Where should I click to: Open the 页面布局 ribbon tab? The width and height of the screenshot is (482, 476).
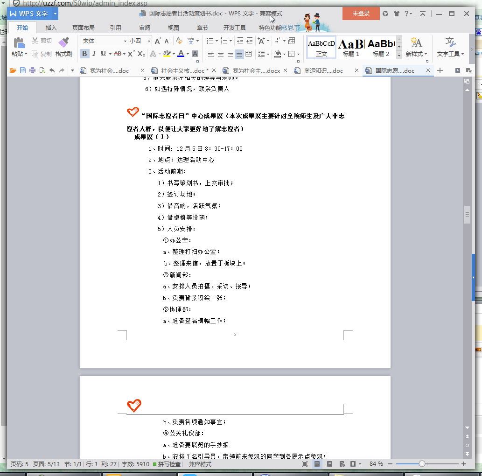point(84,28)
